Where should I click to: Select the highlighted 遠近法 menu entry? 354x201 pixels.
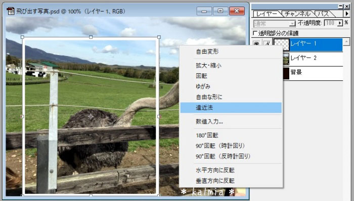pos(231,108)
